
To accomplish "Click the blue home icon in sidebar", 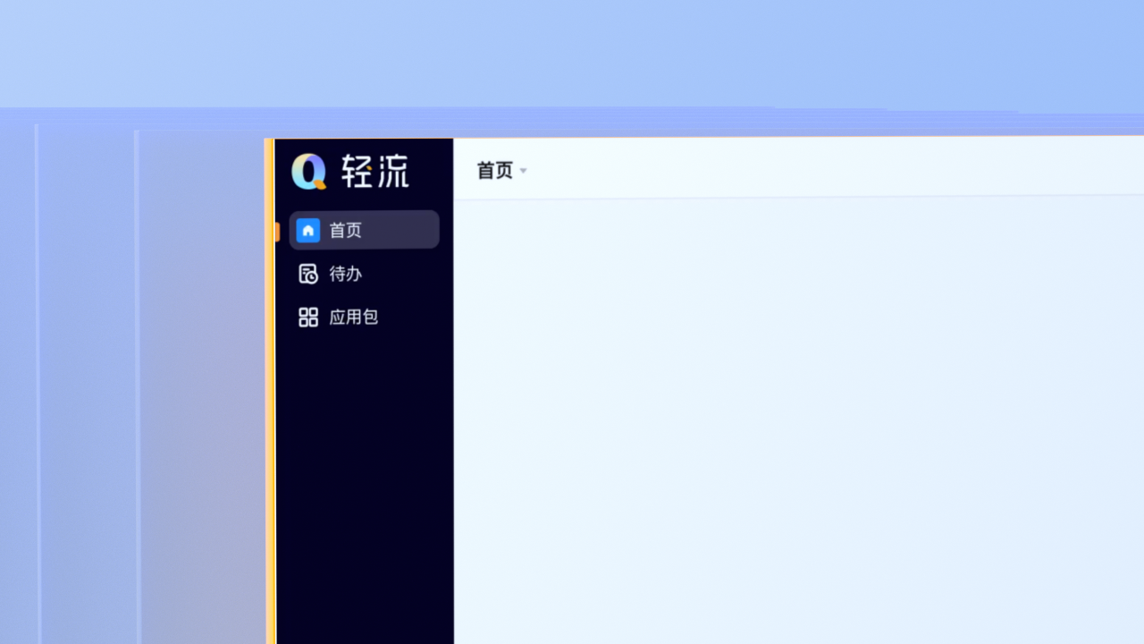I will tap(308, 230).
